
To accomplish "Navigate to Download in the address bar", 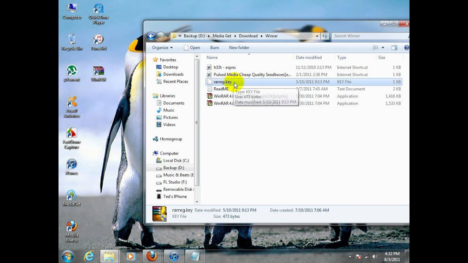I will [x=248, y=36].
